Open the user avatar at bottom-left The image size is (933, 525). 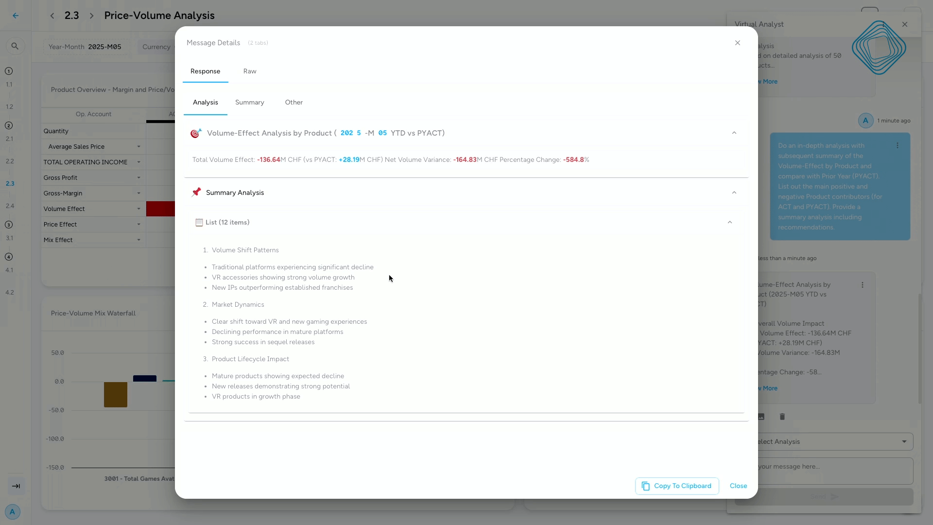(13, 511)
